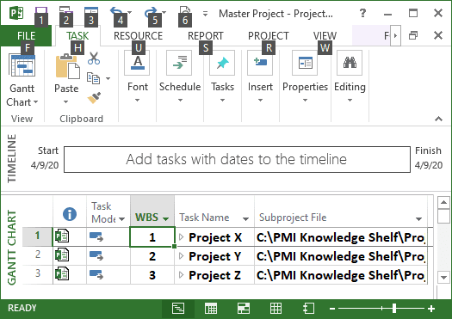Click Subproject File path for Project Y
The height and width of the screenshot is (319, 452).
click(340, 256)
